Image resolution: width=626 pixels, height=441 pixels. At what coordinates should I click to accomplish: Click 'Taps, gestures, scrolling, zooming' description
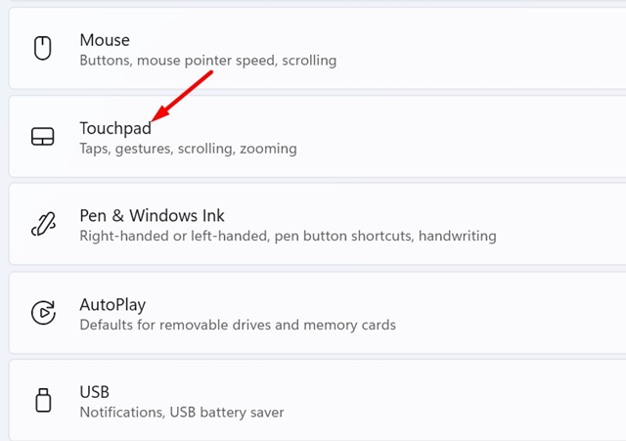coord(188,149)
